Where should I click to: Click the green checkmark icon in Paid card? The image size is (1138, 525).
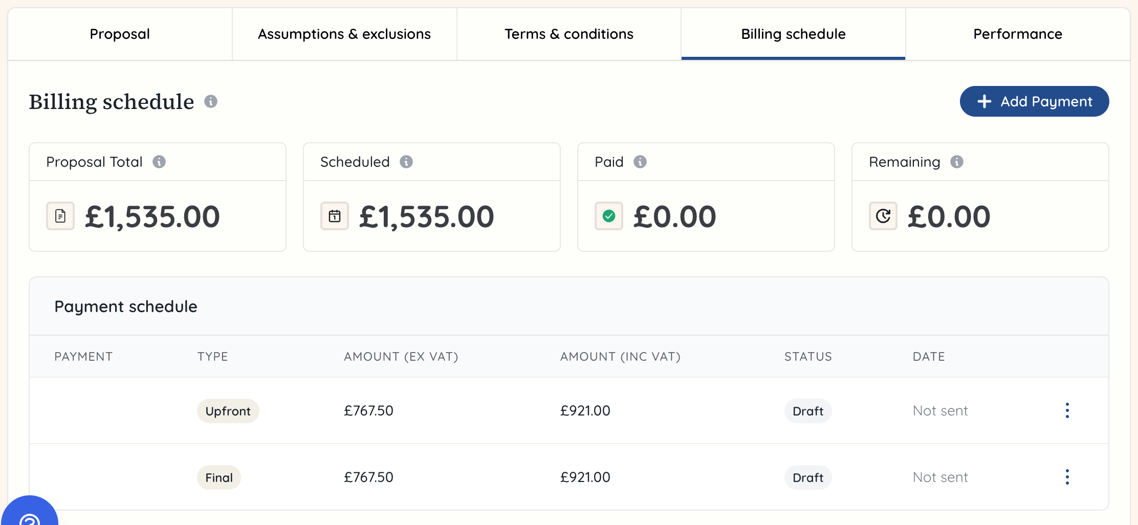pos(608,216)
